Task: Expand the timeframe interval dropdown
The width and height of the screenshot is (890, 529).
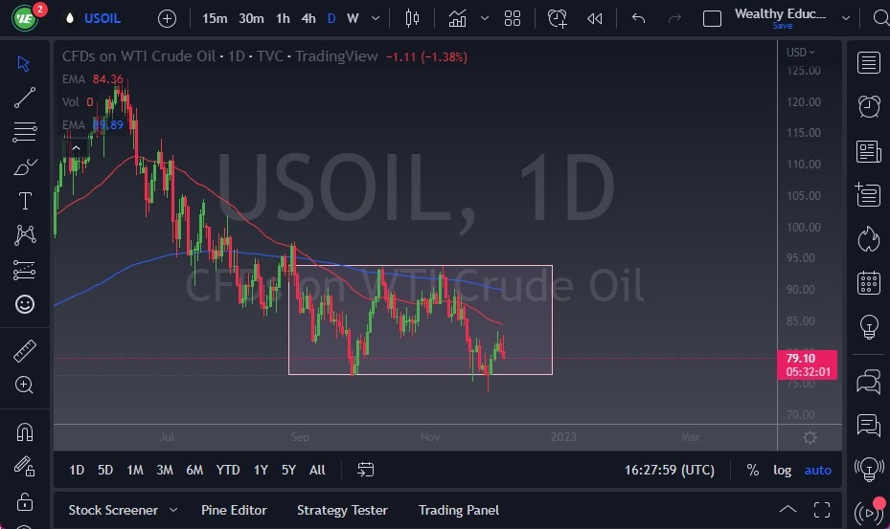Action: tap(376, 19)
